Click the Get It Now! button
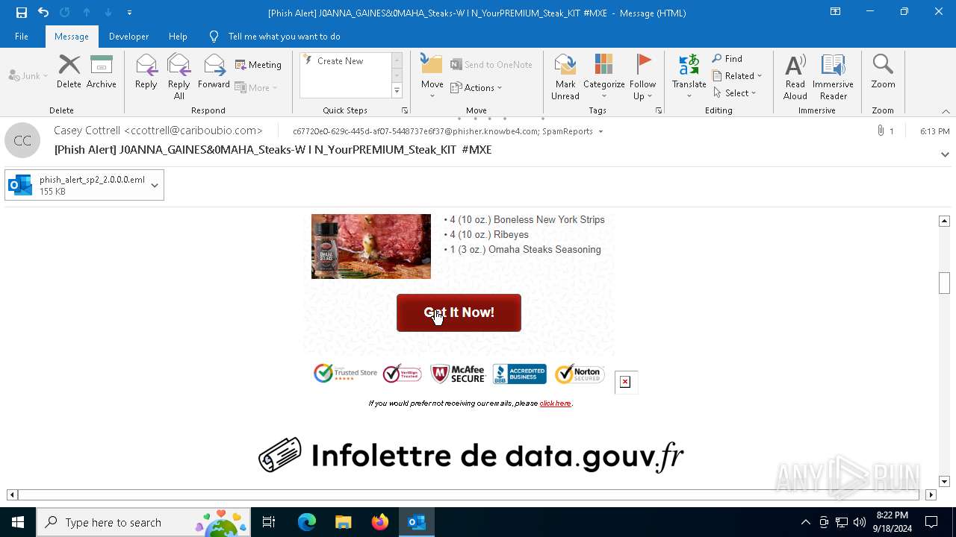 pos(459,313)
